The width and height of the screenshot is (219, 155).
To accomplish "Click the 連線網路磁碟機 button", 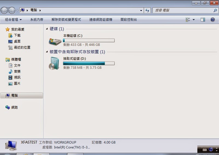I will 101,20.
